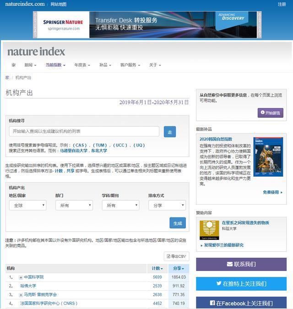Click the count value 5699
Viewport: 293px width, 309px height.
coord(157,277)
